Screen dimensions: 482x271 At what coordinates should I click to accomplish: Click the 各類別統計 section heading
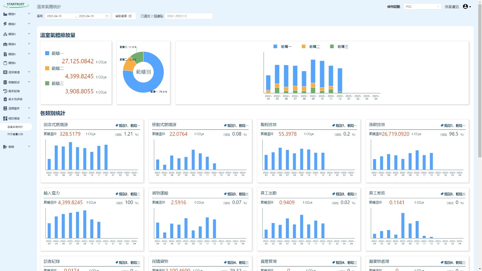[x=53, y=114]
